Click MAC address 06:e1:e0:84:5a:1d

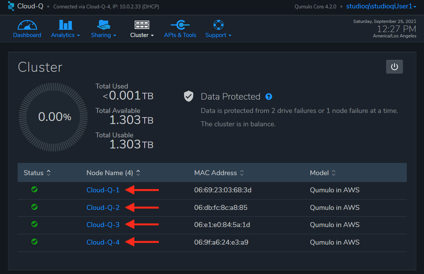(222, 225)
